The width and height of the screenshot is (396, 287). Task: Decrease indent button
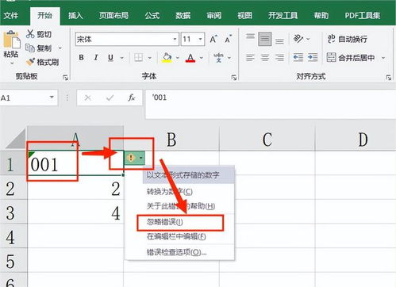tap(298, 57)
